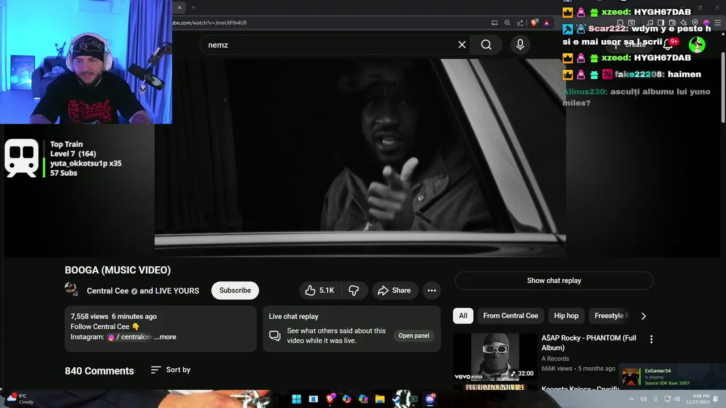Image resolution: width=726 pixels, height=408 pixels.
Task: Show hidden system tray icons chevron
Action: pos(631,399)
